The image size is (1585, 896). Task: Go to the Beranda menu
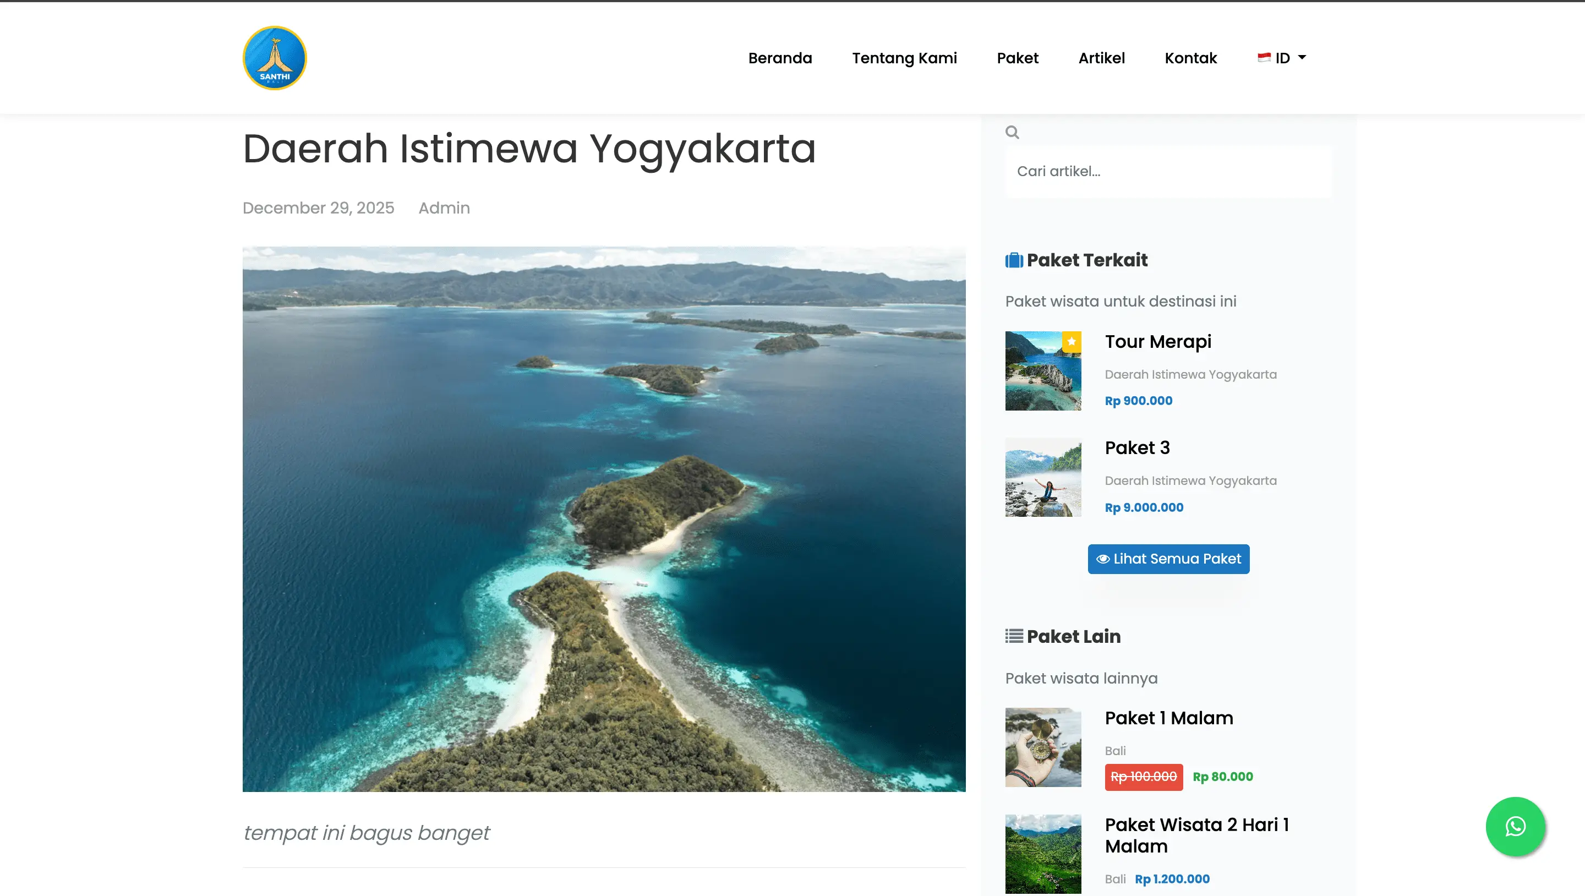780,58
